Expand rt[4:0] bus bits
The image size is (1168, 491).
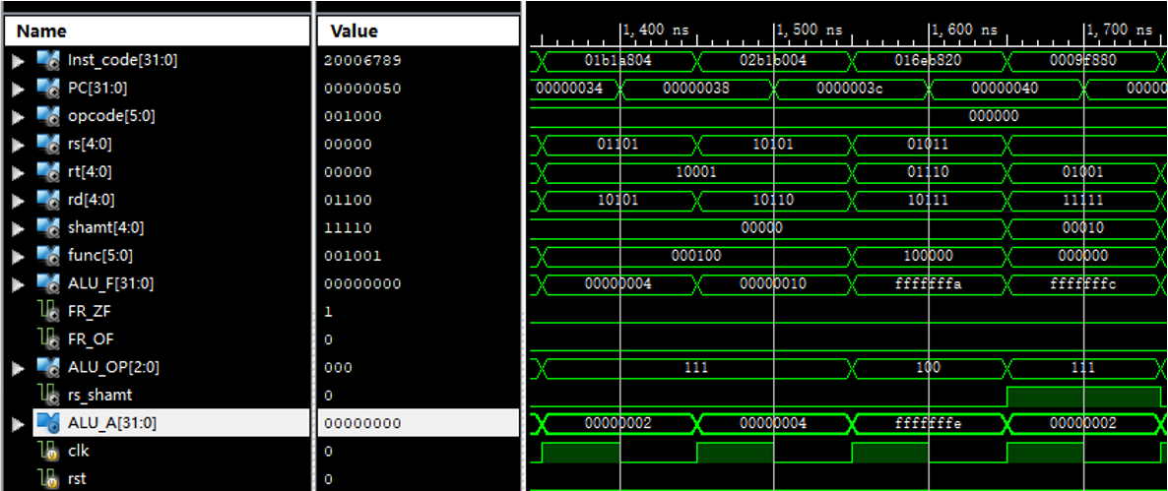pos(17,172)
